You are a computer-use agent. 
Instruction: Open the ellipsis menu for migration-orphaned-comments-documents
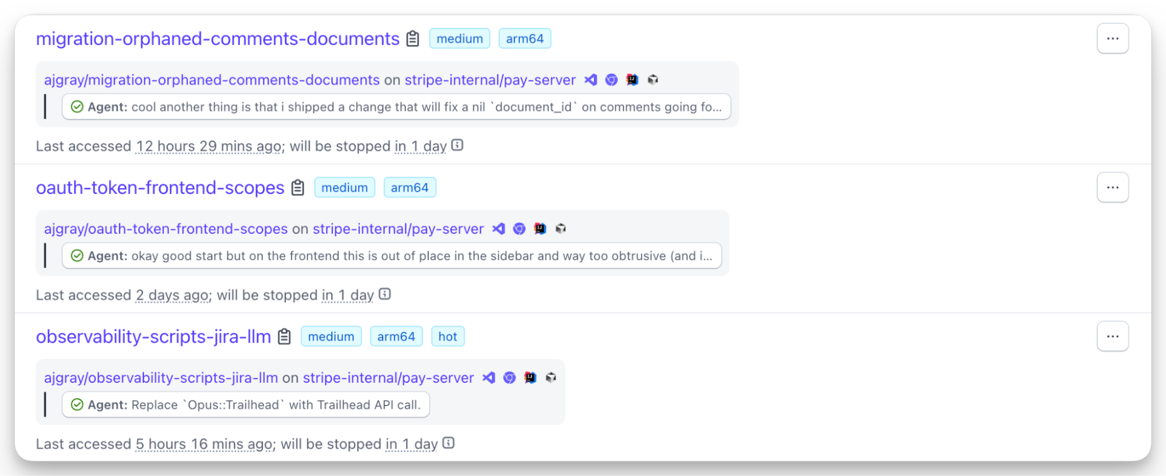click(1112, 38)
